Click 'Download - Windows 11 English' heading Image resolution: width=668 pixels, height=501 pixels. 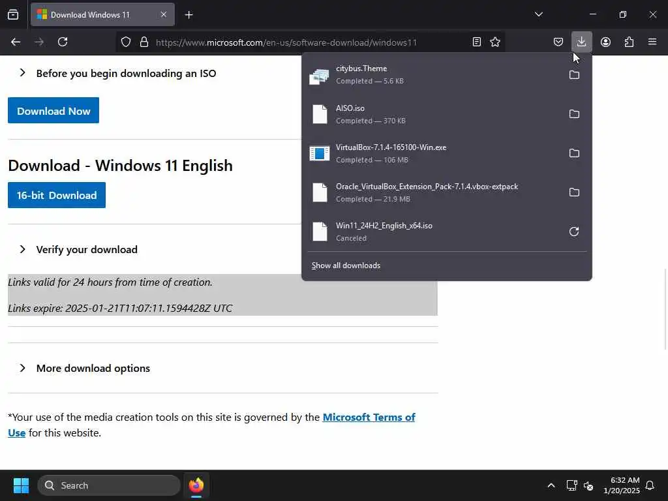pos(121,165)
